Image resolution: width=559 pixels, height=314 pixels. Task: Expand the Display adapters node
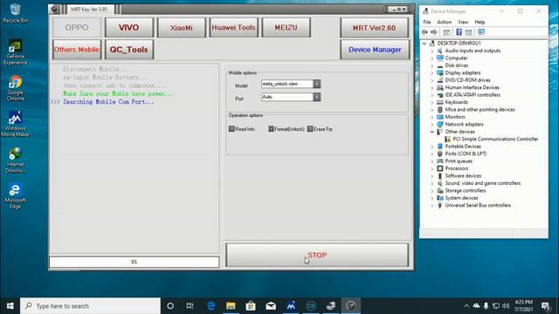[432, 72]
